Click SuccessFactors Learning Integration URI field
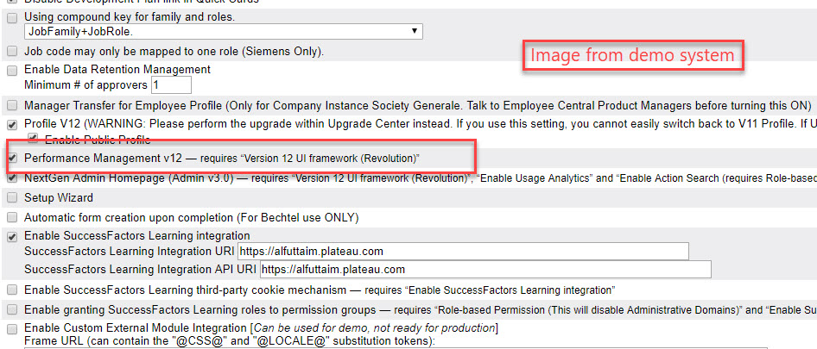Viewport: 817px width, 349px height. (x=463, y=252)
